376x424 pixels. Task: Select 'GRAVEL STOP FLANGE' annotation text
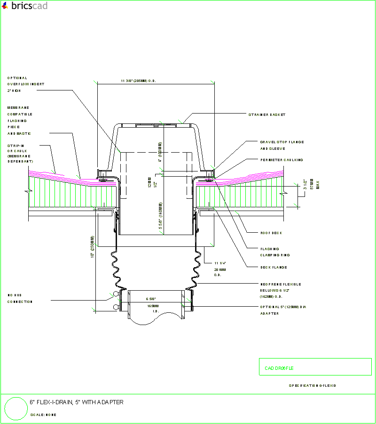[x=282, y=142]
